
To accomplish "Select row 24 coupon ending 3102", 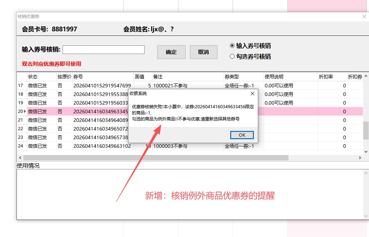I will (x=102, y=146).
